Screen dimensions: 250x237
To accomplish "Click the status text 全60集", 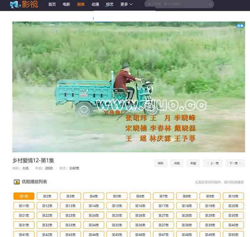I will coord(74,168).
